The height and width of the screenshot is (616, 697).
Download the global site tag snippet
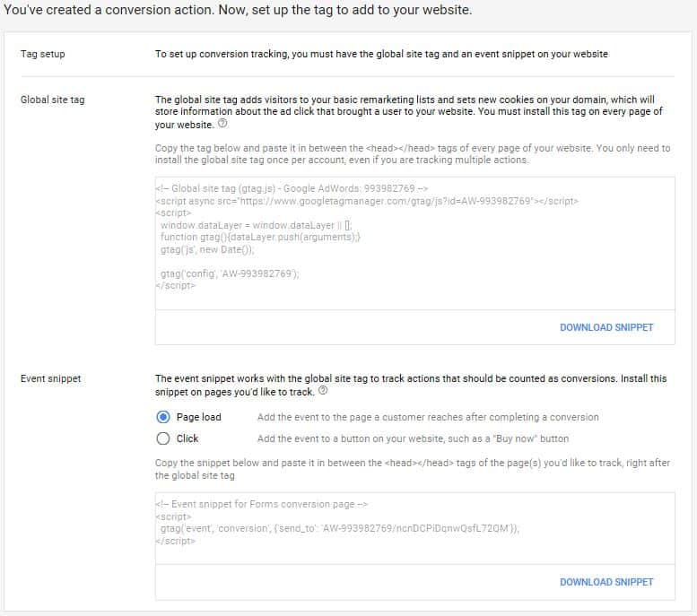pyautogui.click(x=606, y=327)
